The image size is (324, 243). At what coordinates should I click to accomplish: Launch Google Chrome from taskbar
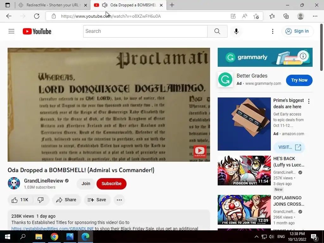coord(54,237)
